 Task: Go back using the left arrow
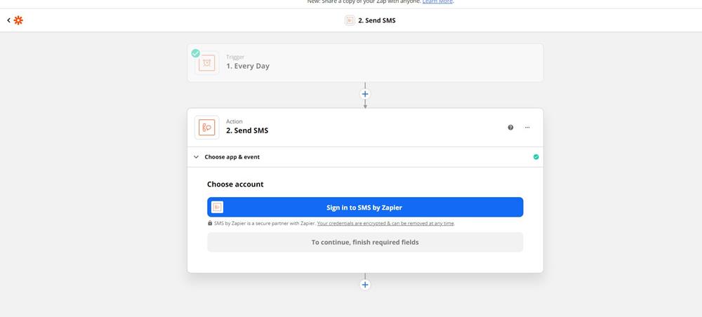(x=8, y=20)
